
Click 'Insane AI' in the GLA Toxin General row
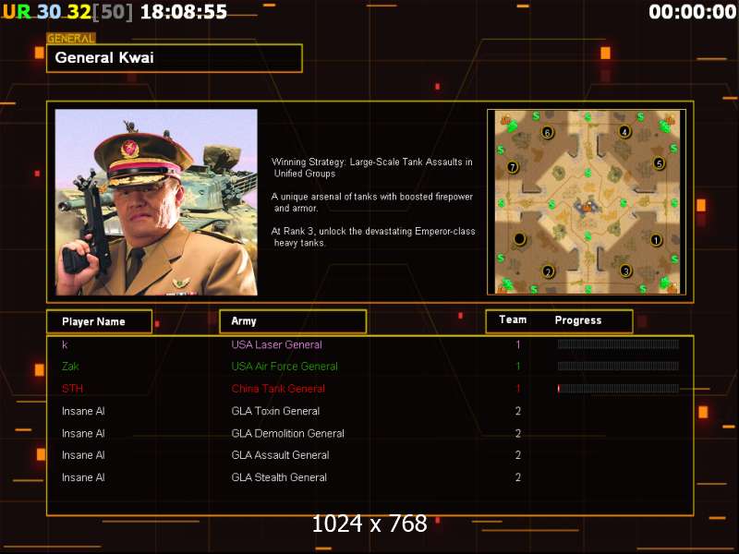(83, 411)
